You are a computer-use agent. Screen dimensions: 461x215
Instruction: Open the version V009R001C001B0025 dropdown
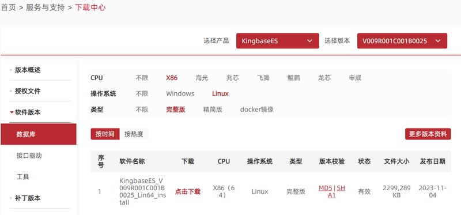point(402,41)
